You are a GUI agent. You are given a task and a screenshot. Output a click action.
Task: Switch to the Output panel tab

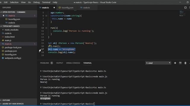pyautogui.click(x=60, y=63)
